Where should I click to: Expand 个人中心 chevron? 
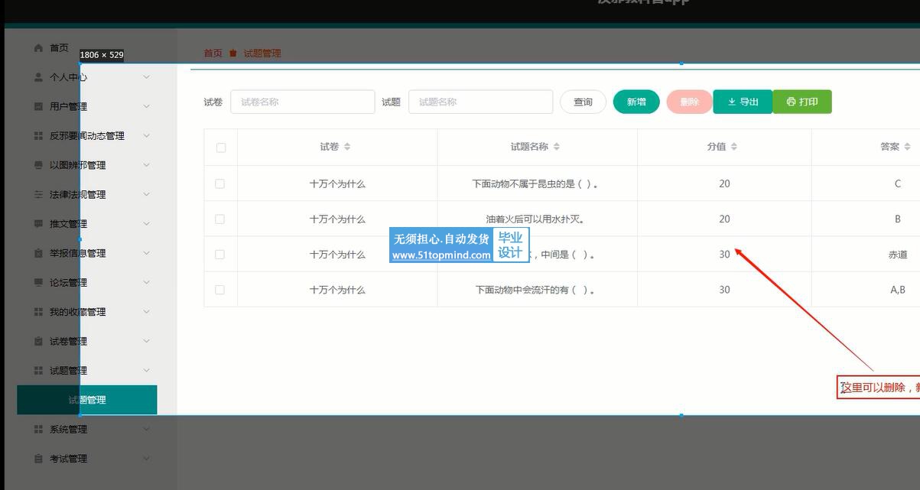click(x=146, y=77)
